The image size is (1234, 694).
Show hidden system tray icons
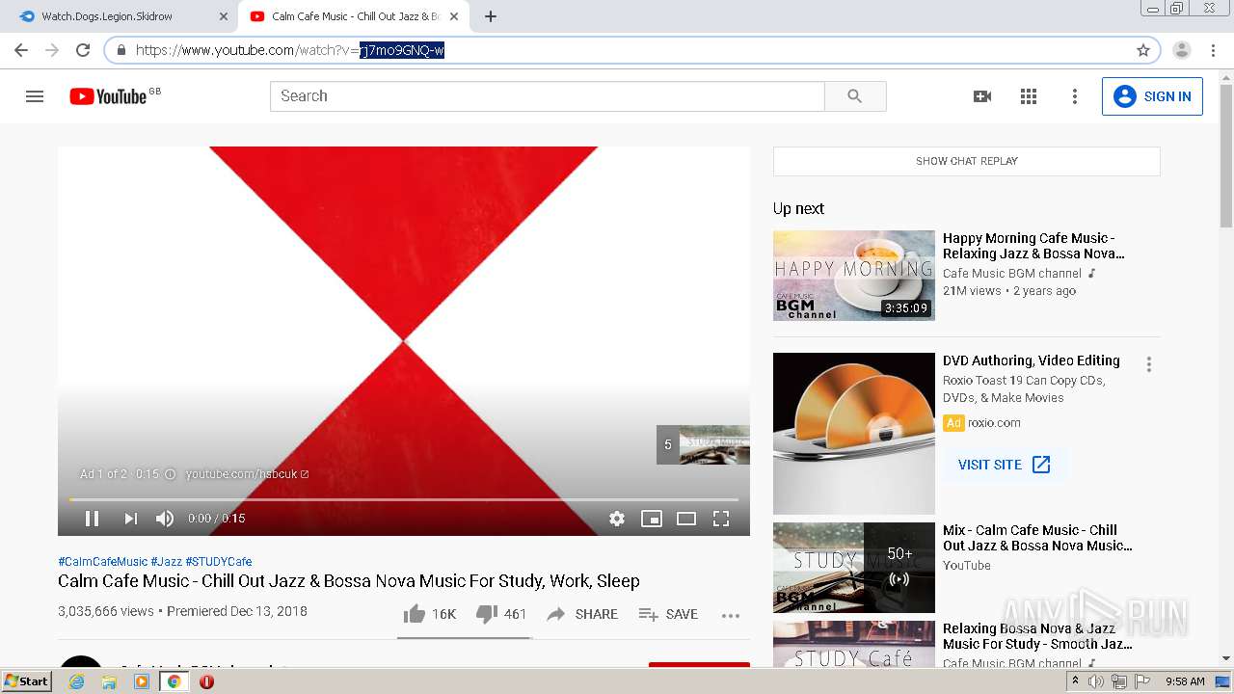1076,681
